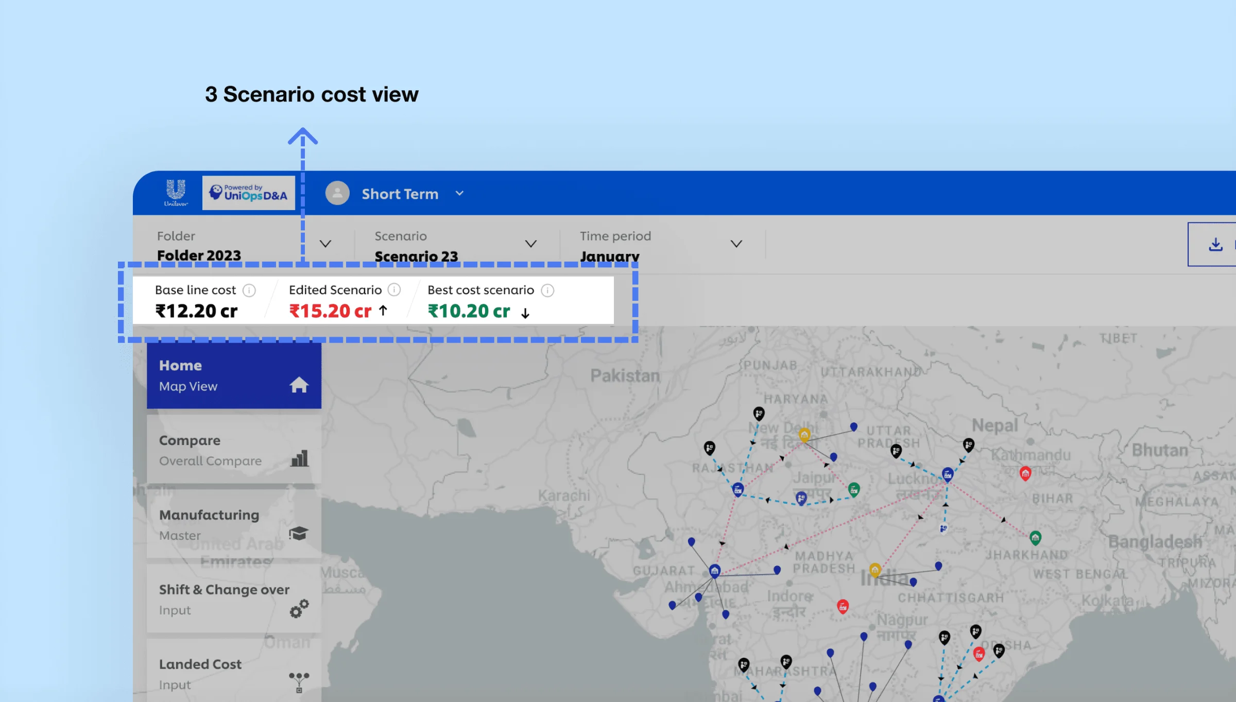Click the Shift & Change gears icon
Viewport: 1236px width, 702px height.
point(299,608)
